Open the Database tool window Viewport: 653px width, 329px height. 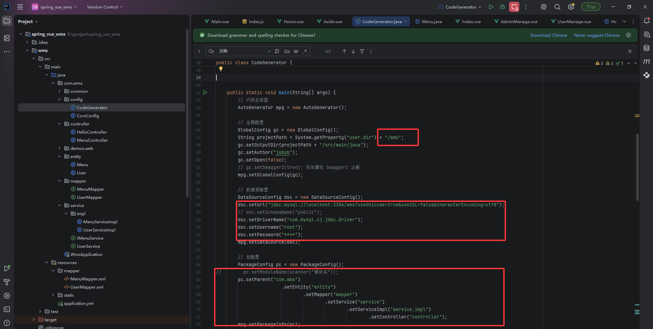click(x=647, y=48)
